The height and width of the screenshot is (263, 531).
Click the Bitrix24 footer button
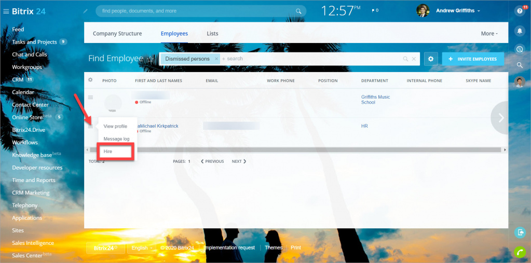point(105,248)
